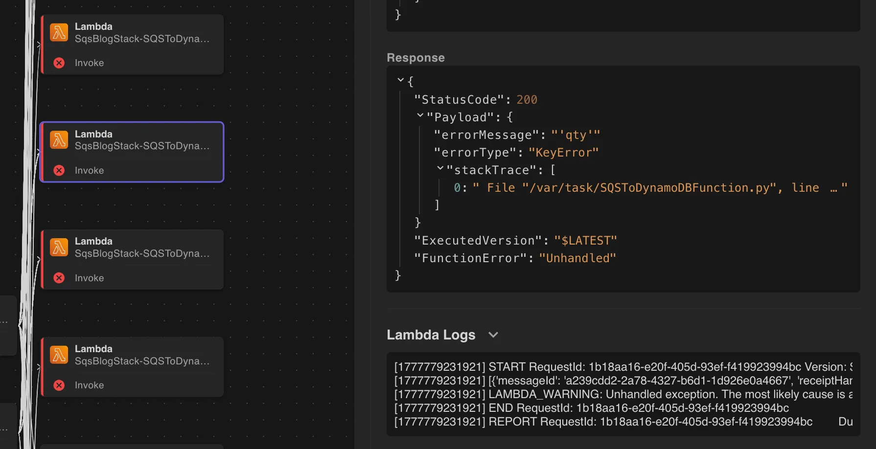
Task: Click the FunctionError value Unhandled
Action: click(577, 258)
